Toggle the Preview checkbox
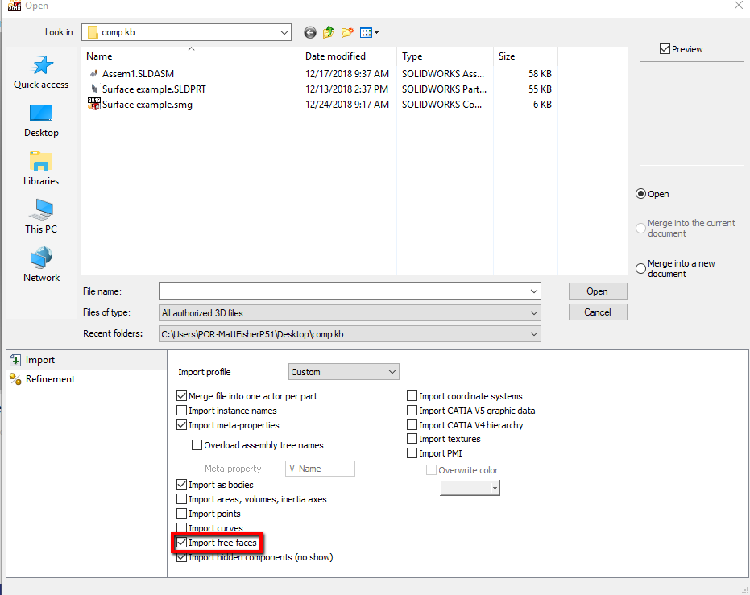 point(665,49)
